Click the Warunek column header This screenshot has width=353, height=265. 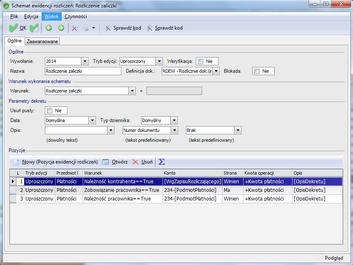[123, 173]
